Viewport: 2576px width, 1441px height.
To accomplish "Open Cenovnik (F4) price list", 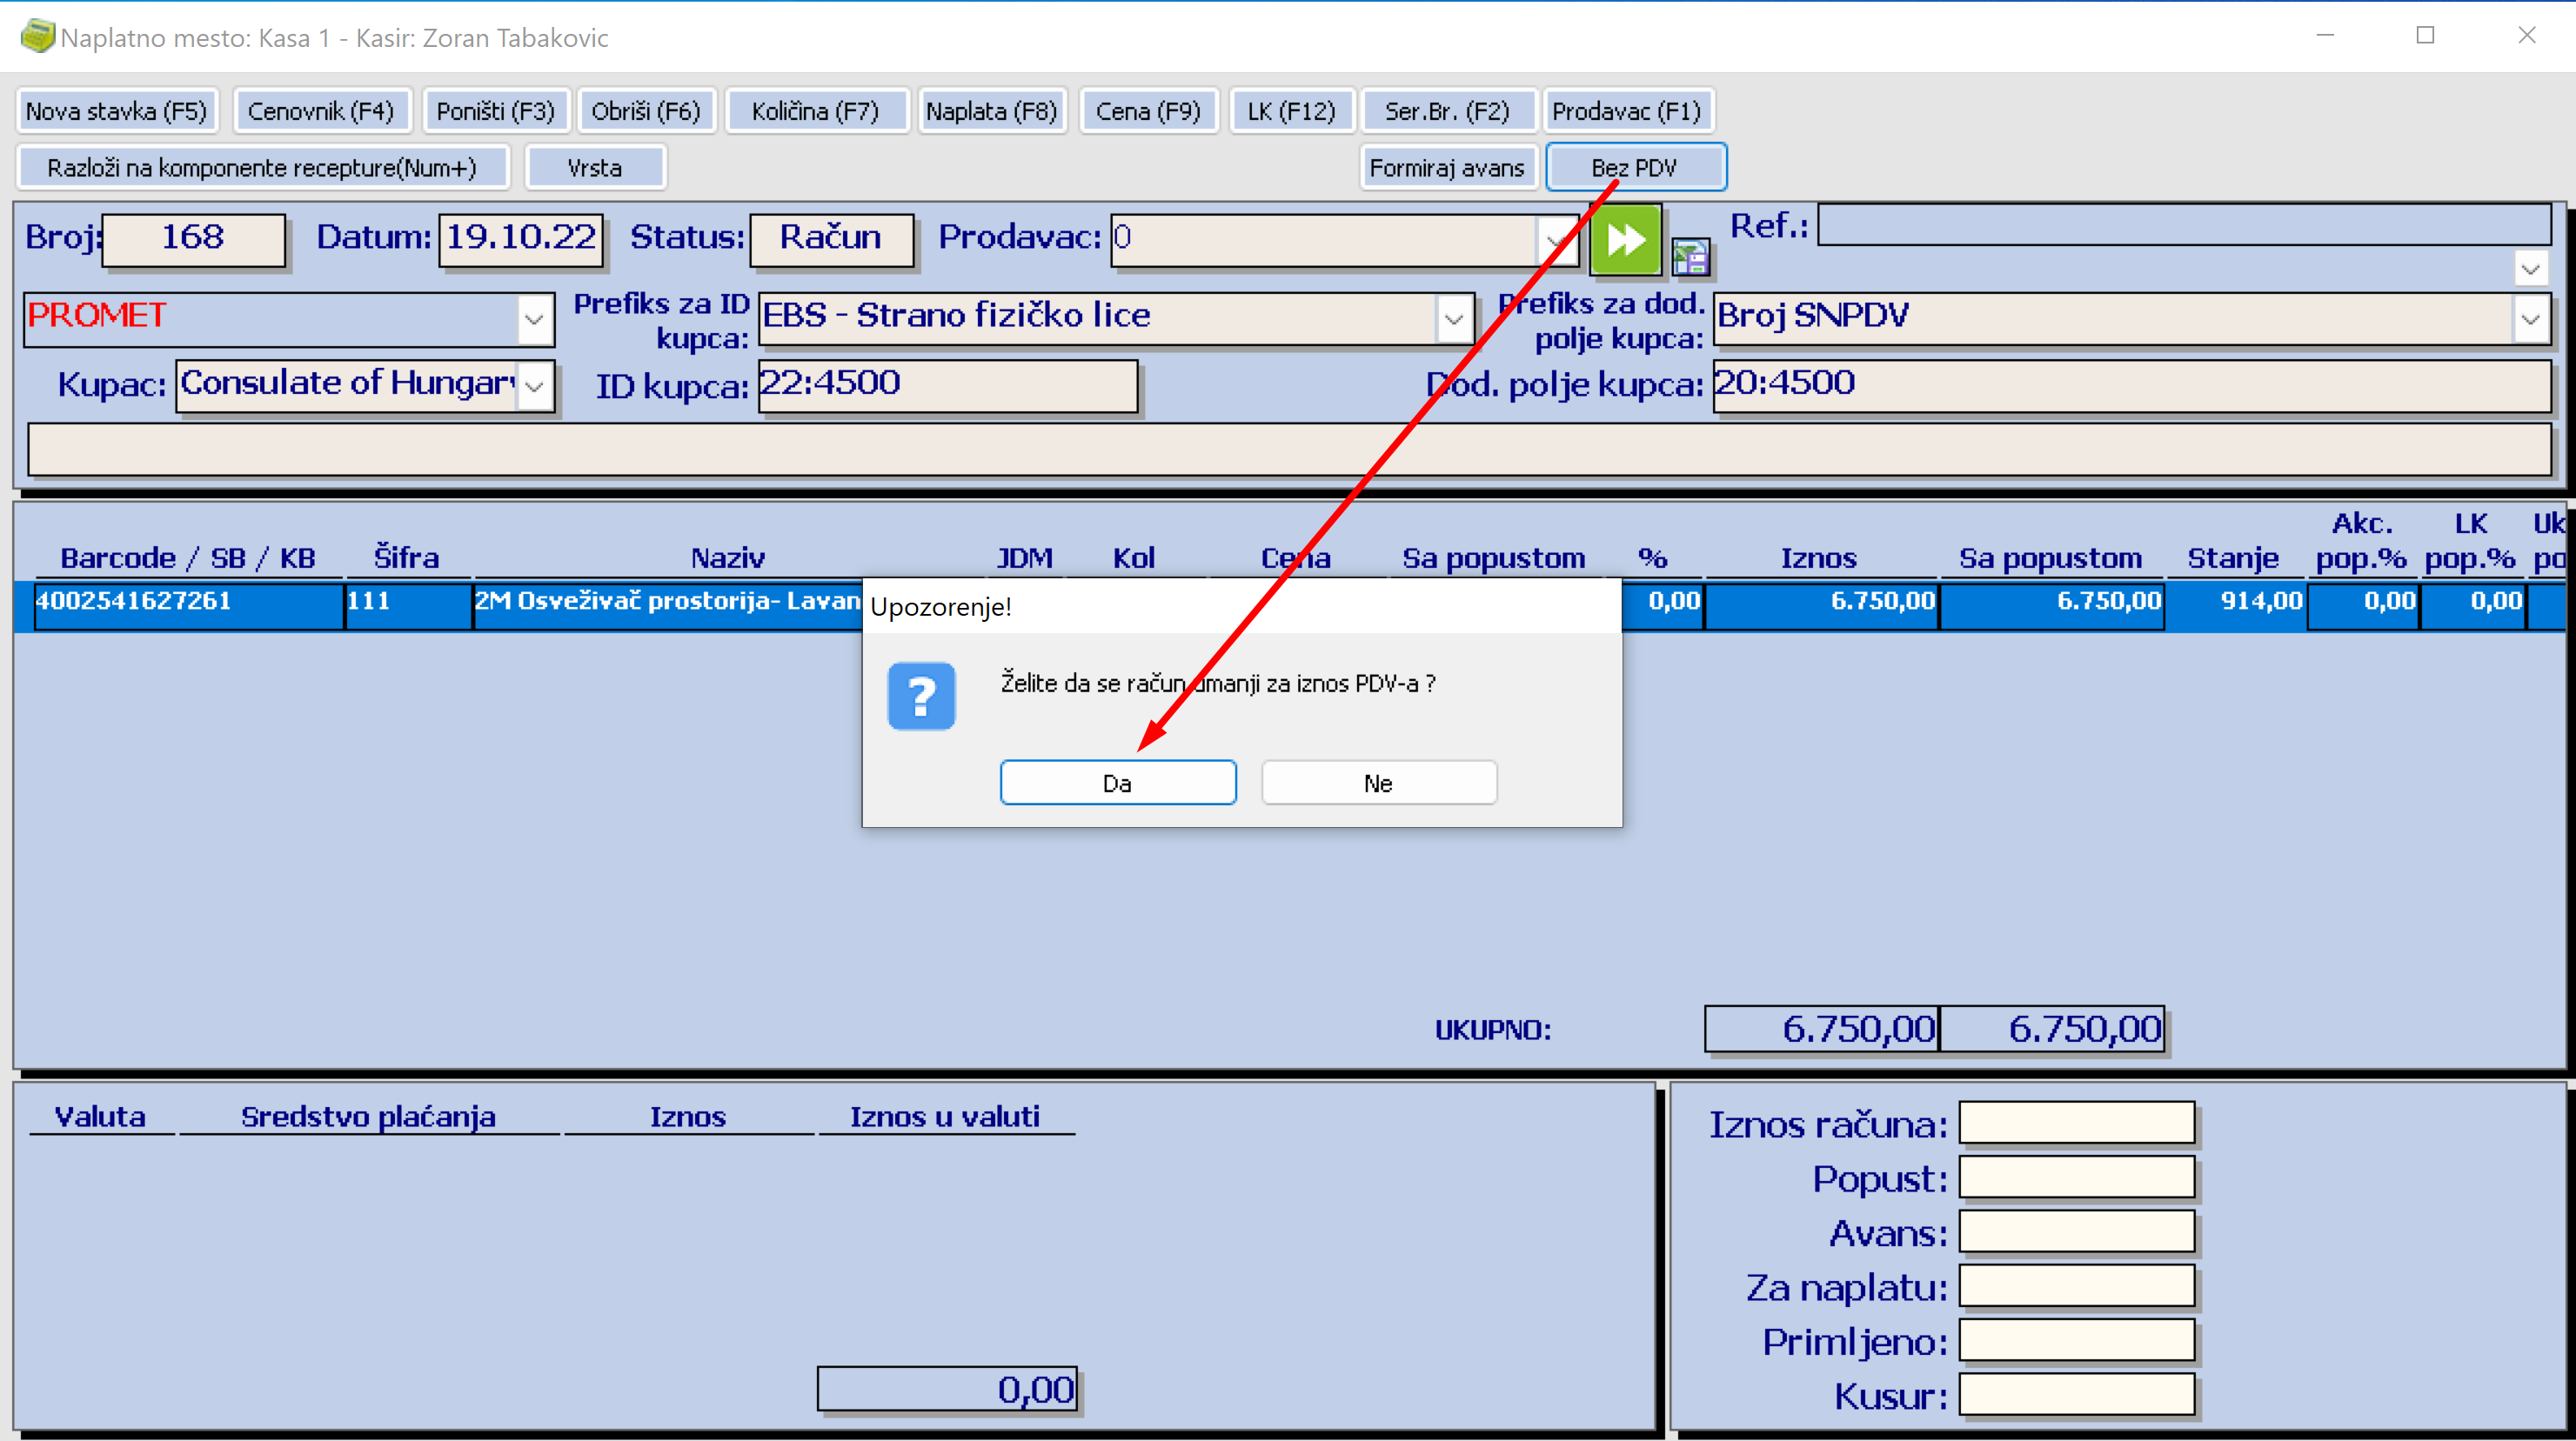I will tap(321, 111).
